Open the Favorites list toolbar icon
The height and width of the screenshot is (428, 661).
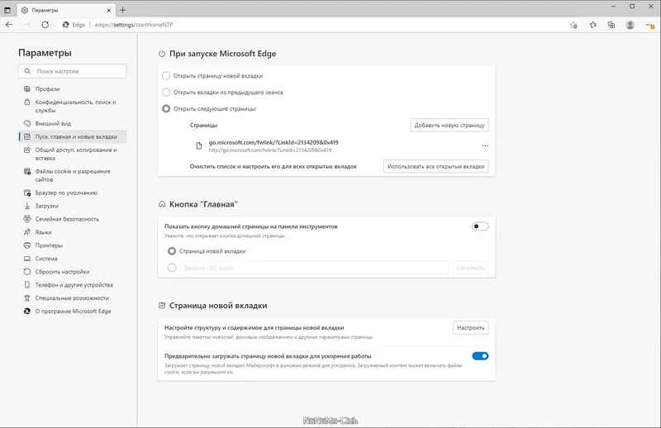[593, 25]
